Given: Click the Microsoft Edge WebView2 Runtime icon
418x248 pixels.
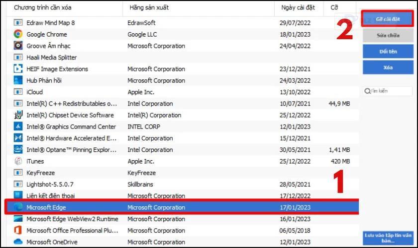Looking at the screenshot, I should [x=18, y=219].
